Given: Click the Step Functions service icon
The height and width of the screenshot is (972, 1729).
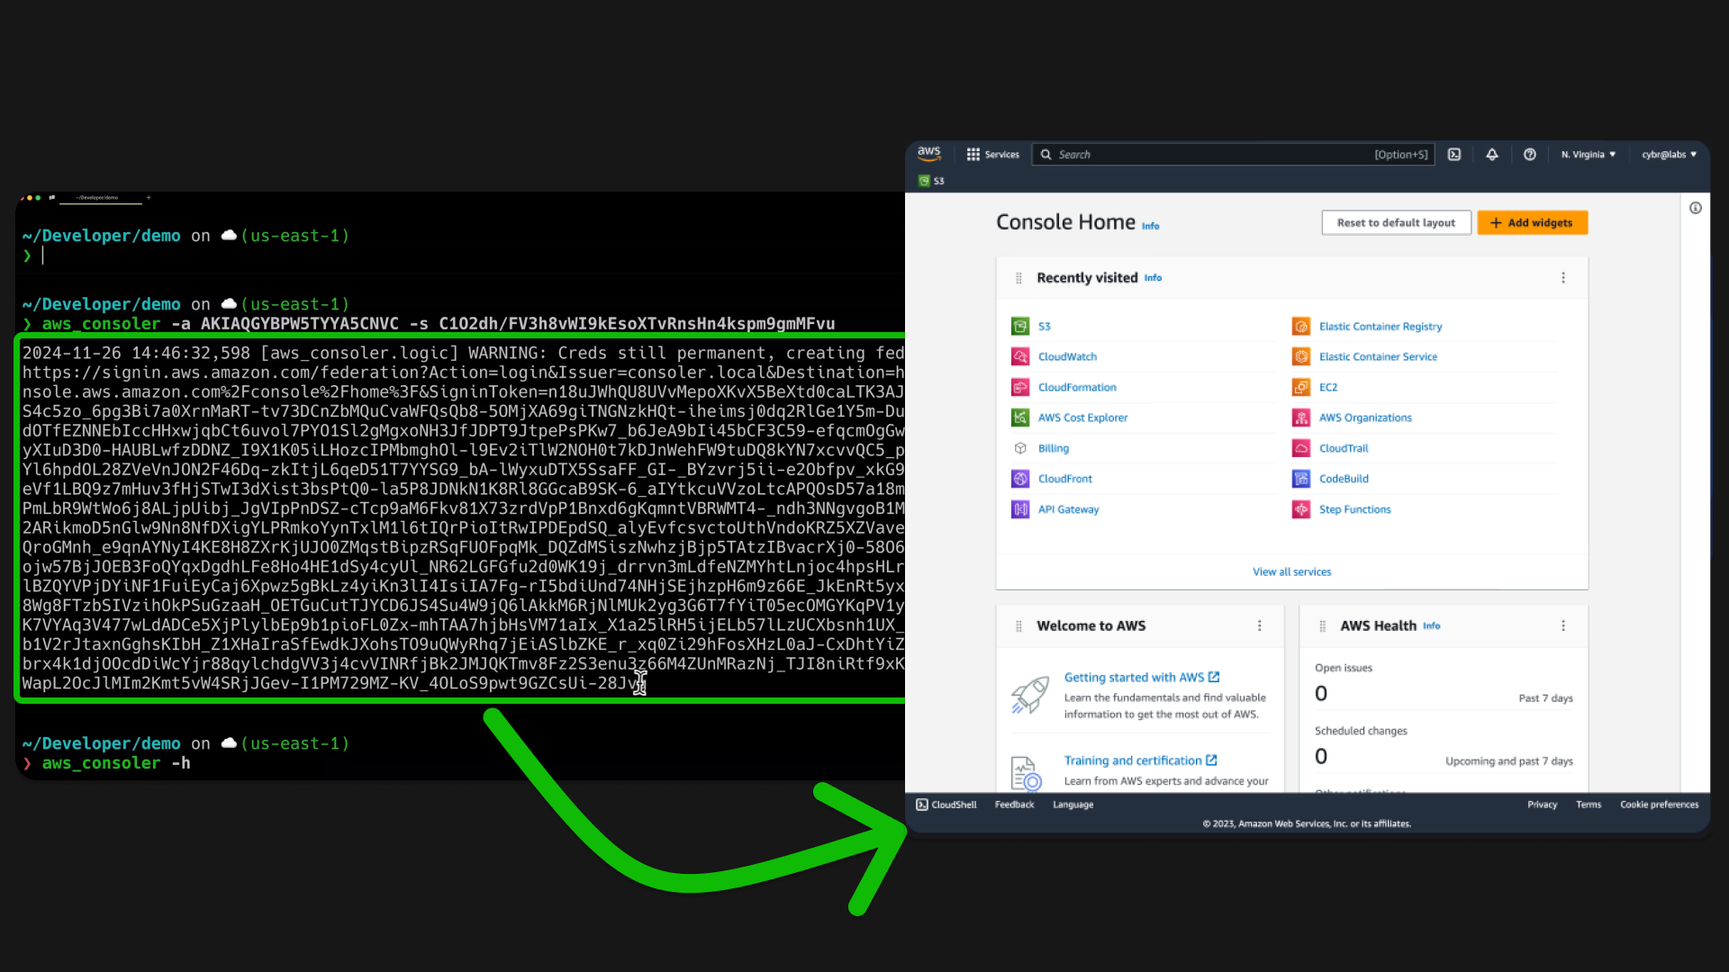Looking at the screenshot, I should (x=1301, y=509).
